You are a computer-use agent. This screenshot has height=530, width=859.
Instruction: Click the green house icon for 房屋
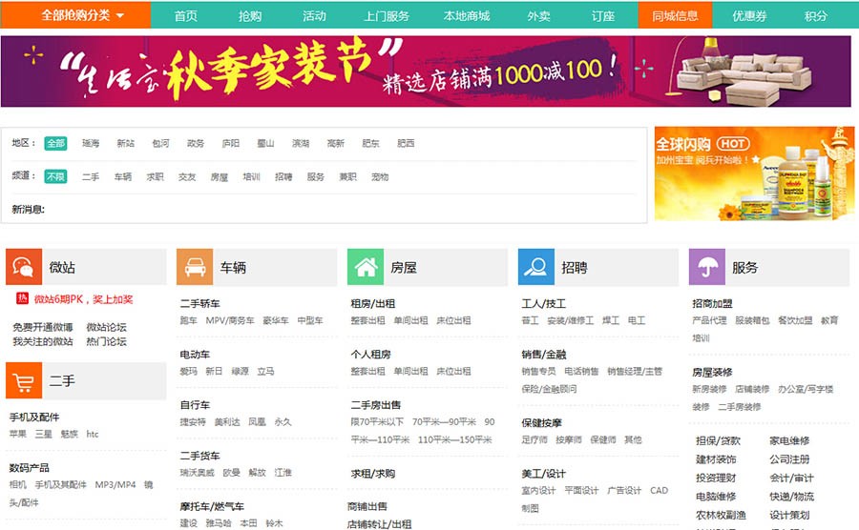click(x=366, y=268)
